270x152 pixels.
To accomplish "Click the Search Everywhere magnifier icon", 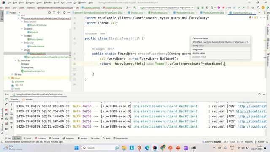I will coord(258,8).
